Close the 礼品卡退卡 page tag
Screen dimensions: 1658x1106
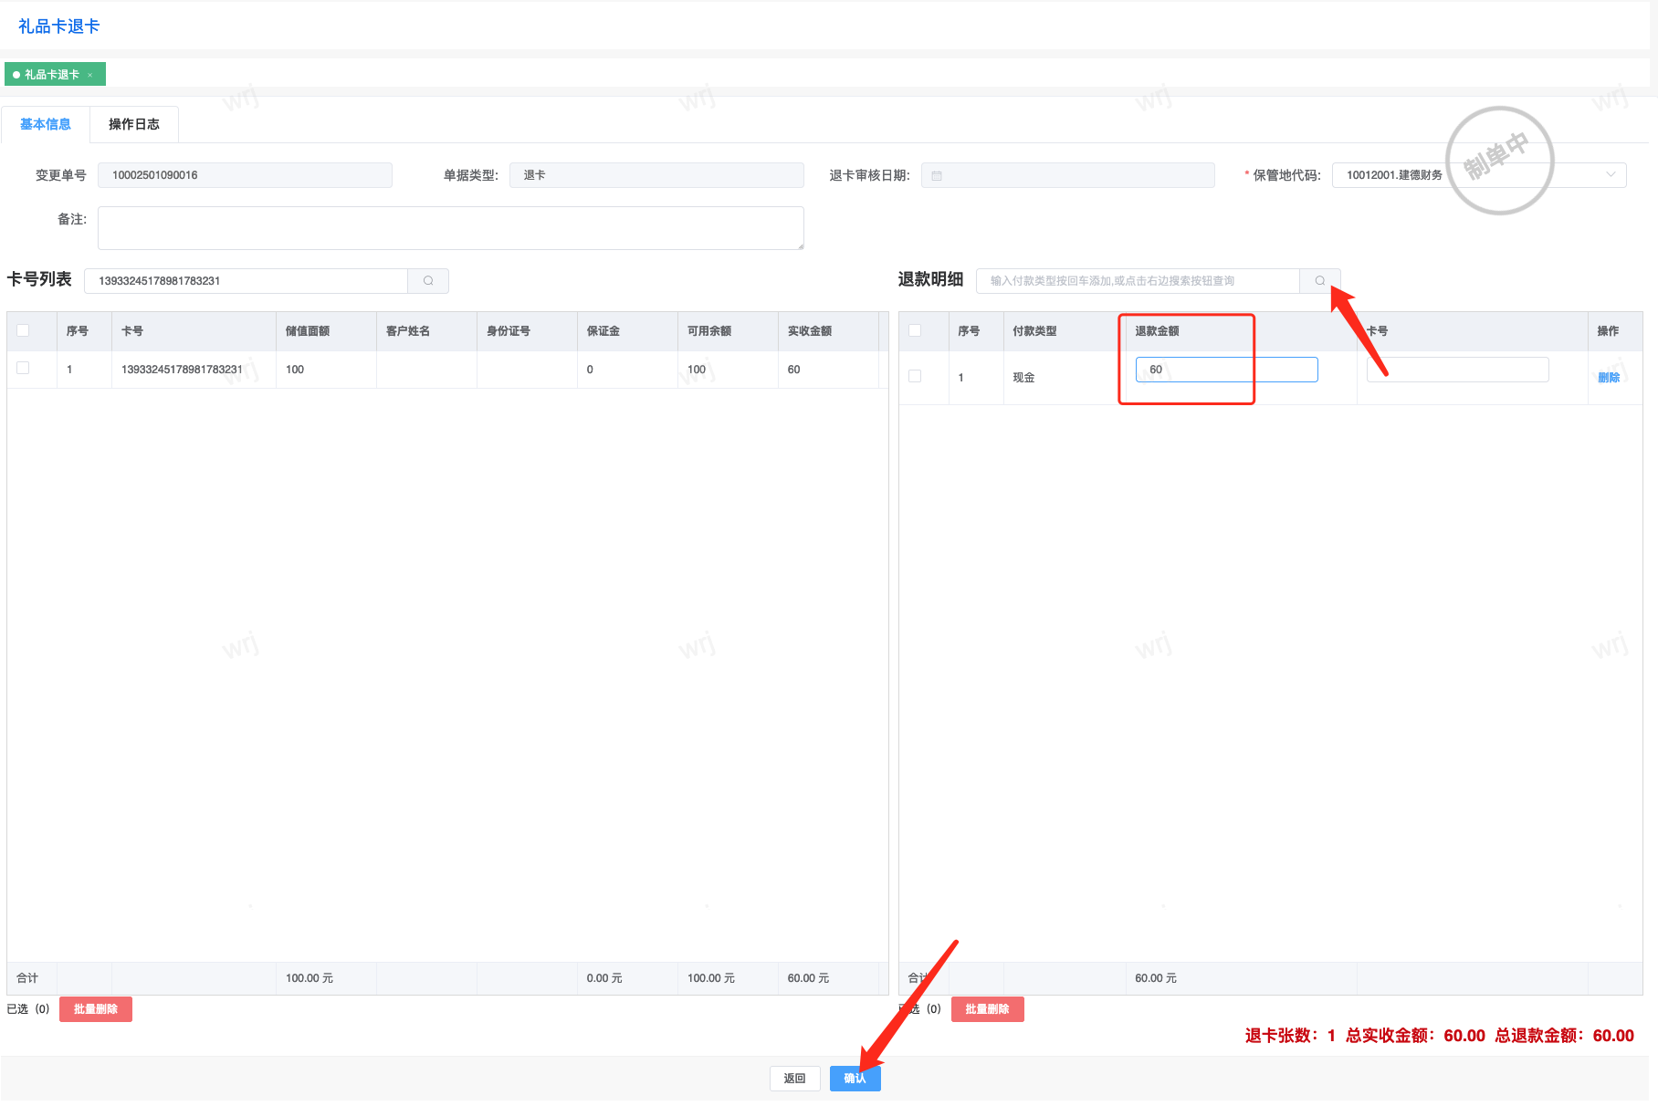[90, 75]
